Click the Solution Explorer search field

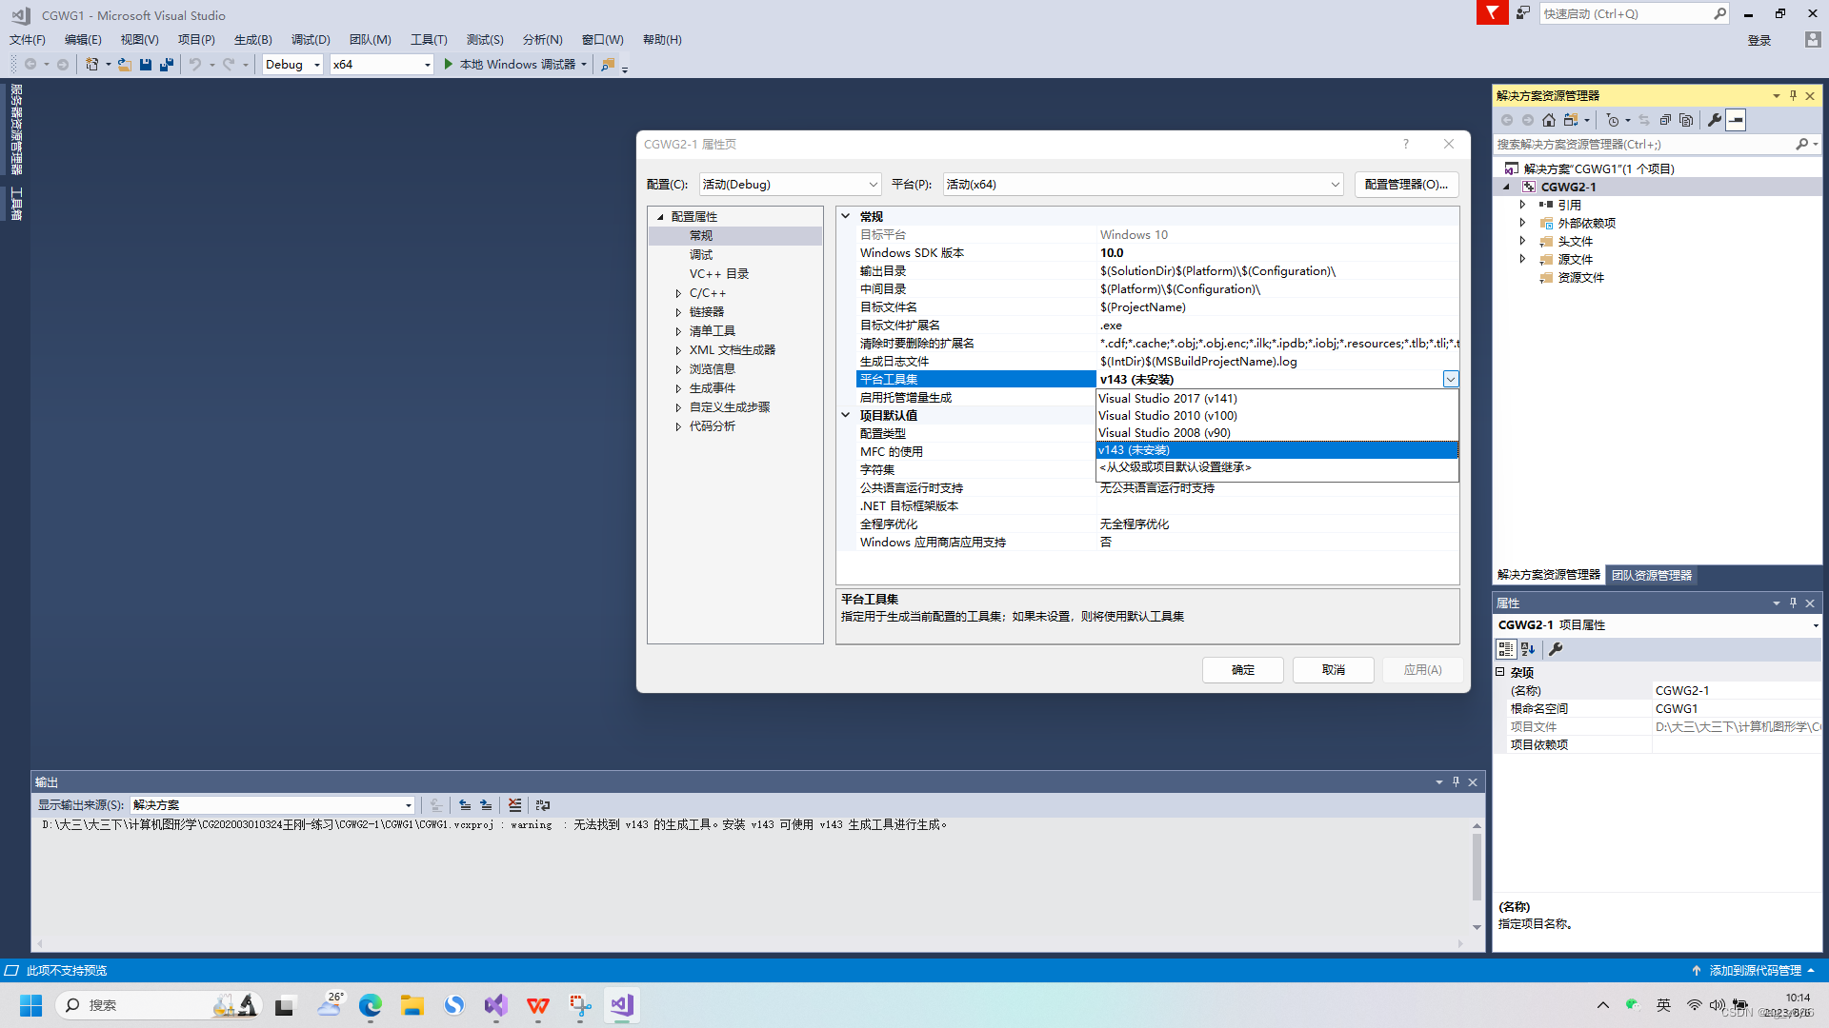[1644, 145]
